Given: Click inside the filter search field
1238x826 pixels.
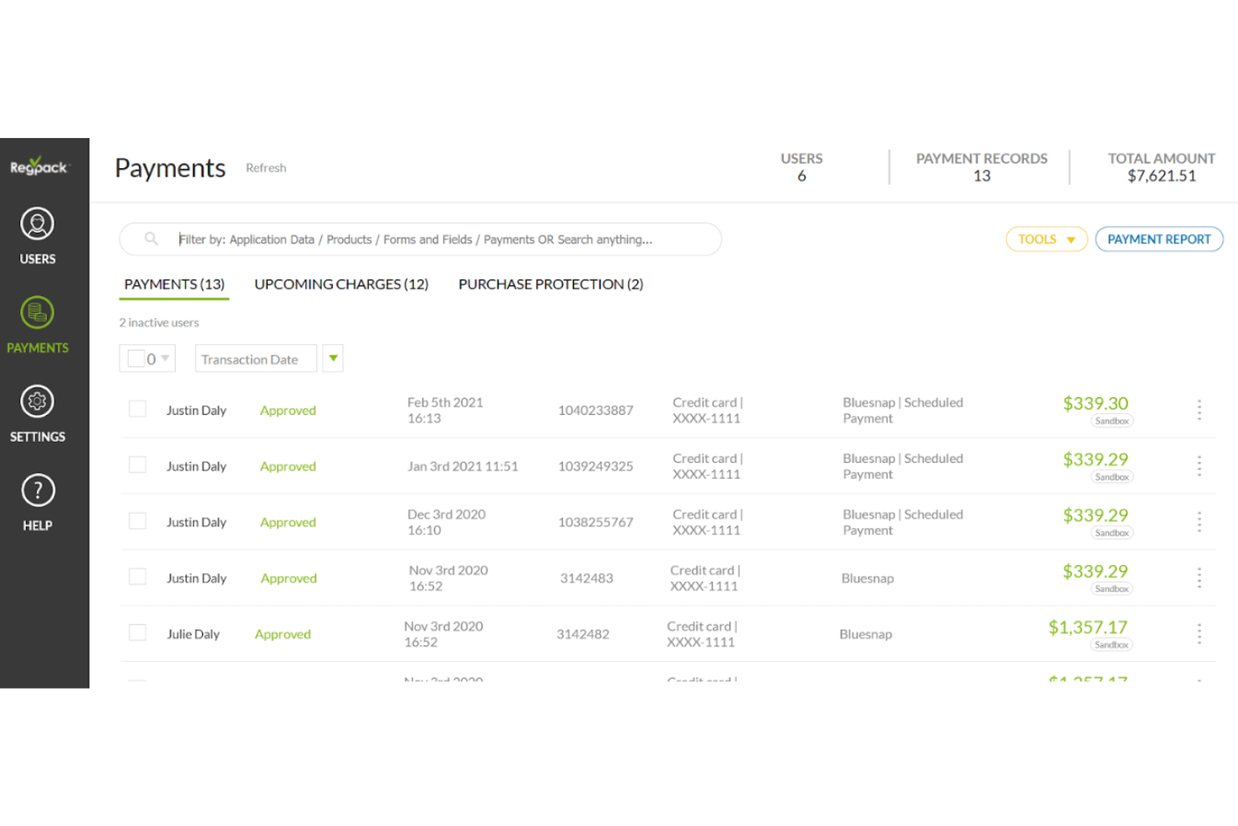Looking at the screenshot, I should (418, 239).
